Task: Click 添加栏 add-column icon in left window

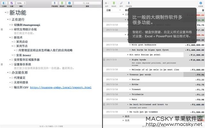Action: (x=62, y=3)
